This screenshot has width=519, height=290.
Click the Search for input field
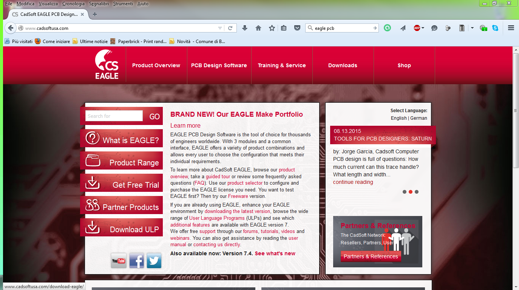coord(114,116)
